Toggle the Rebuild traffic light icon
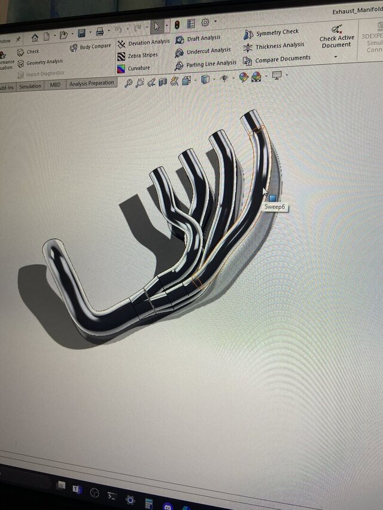This screenshot has height=510, width=383. (177, 25)
